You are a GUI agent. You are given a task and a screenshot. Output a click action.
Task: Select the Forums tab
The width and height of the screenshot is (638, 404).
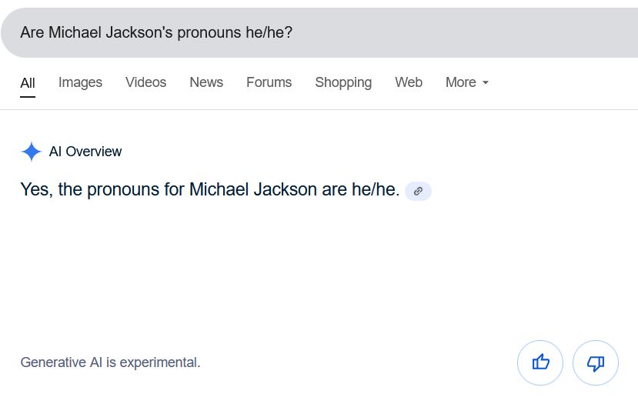coord(269,82)
